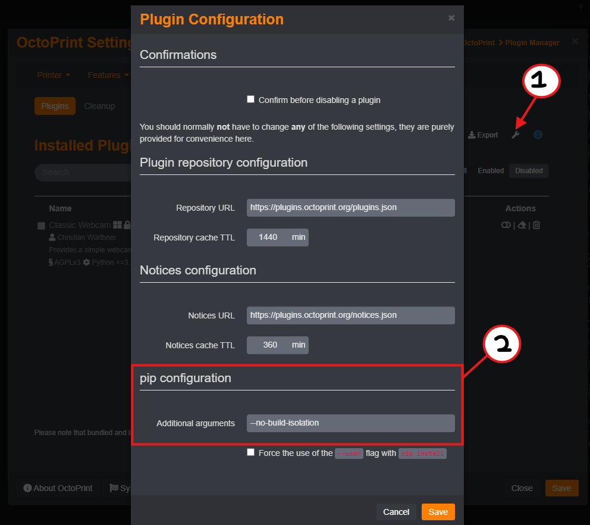Enable Confirm before disabling a plugin

(x=251, y=99)
